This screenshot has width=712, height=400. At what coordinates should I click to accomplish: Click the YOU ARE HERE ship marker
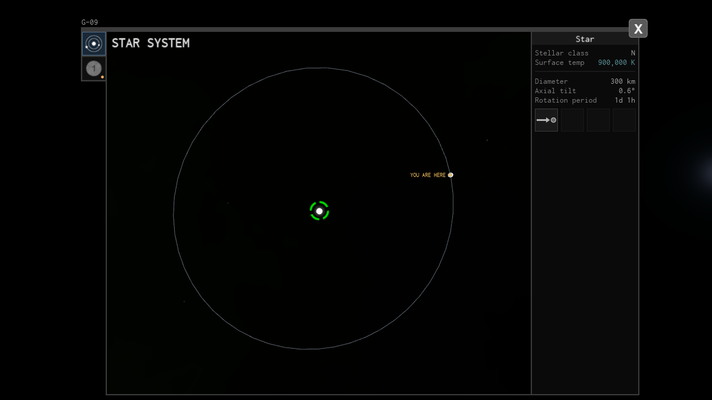450,175
